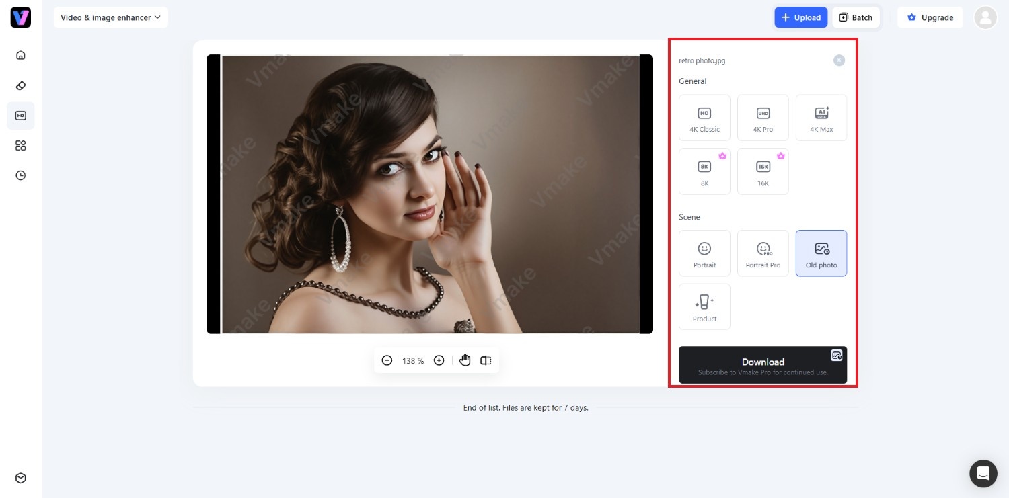Expand the Video & image enhancer dropdown
Image resolution: width=1009 pixels, height=498 pixels.
[x=111, y=17]
